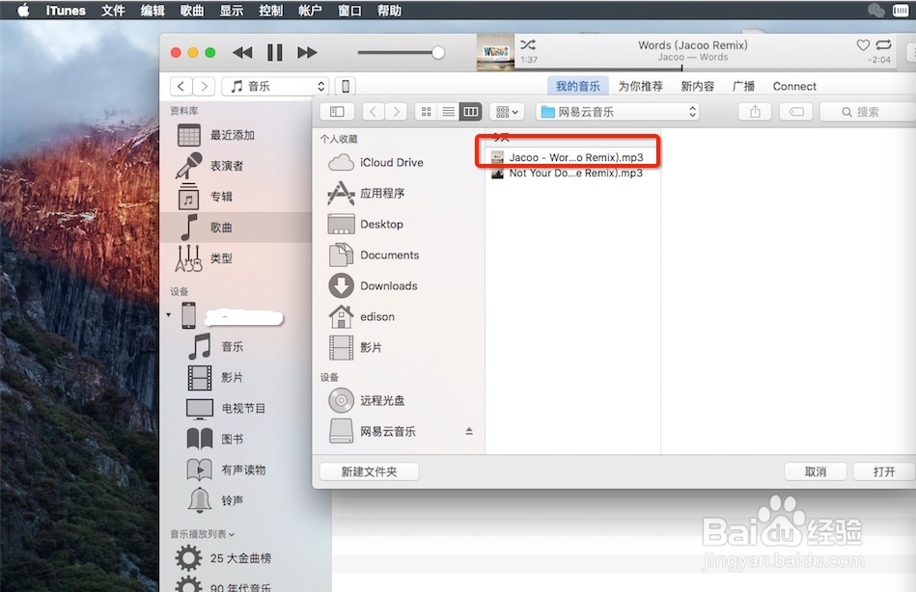
Task: Toggle repeat mode
Action: [883, 45]
